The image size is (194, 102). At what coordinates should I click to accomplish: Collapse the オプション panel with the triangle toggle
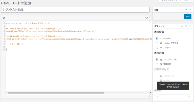click(190, 26)
